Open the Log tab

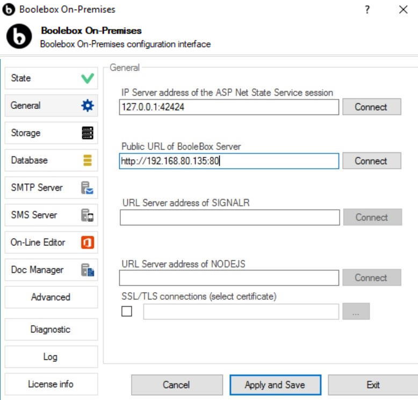51,357
